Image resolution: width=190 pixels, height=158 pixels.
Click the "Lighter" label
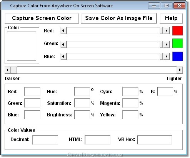174,79
